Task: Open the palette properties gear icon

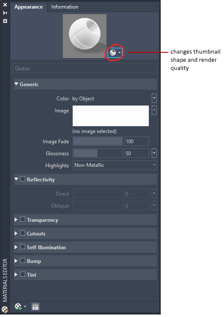Action: [5, 21]
